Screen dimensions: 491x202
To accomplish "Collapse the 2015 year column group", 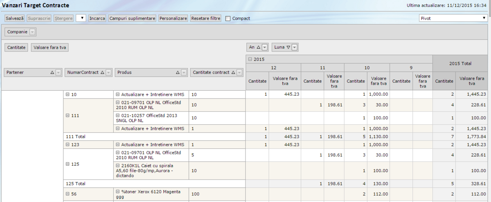I will pos(250,59).
